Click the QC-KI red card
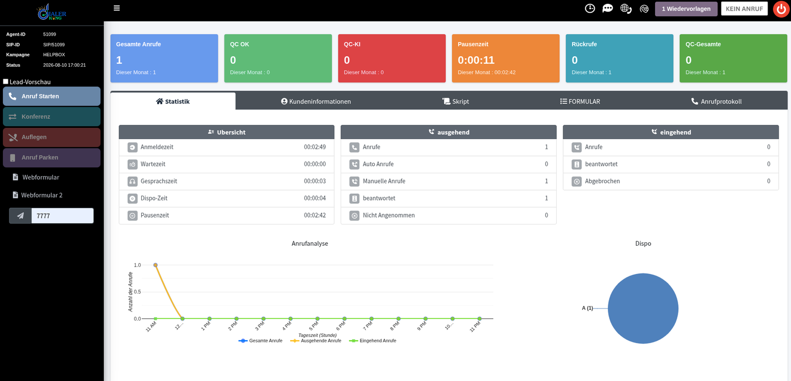Screen dimensions: 791x381 click(392, 58)
